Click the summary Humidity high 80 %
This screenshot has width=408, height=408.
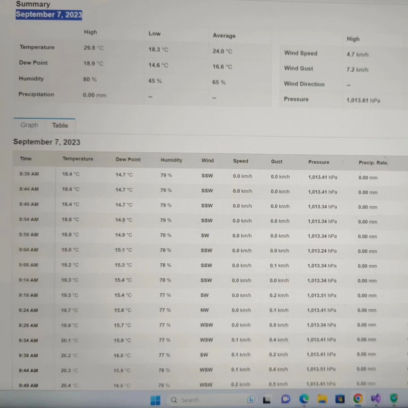(x=90, y=80)
